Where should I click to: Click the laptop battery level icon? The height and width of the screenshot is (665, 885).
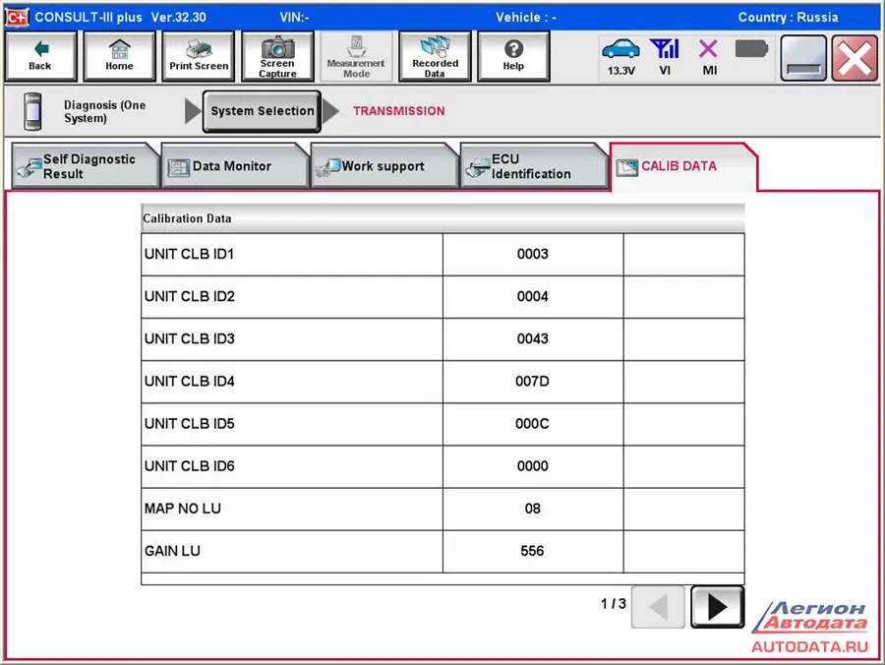pos(751,49)
